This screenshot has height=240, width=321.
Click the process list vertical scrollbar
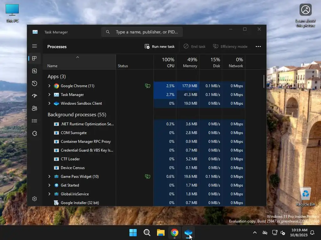tap(264, 82)
